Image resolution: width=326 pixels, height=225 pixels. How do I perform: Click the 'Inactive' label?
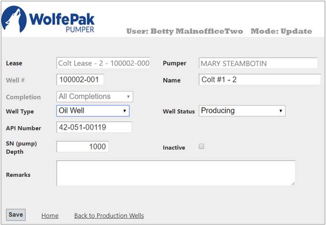point(174,148)
